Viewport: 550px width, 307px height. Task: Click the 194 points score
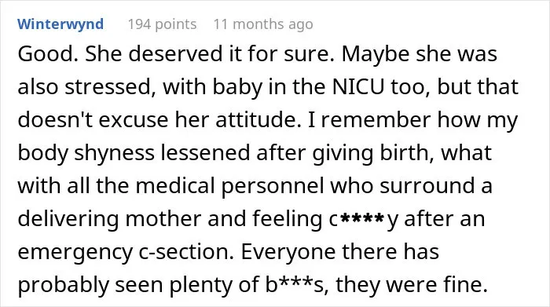[162, 24]
